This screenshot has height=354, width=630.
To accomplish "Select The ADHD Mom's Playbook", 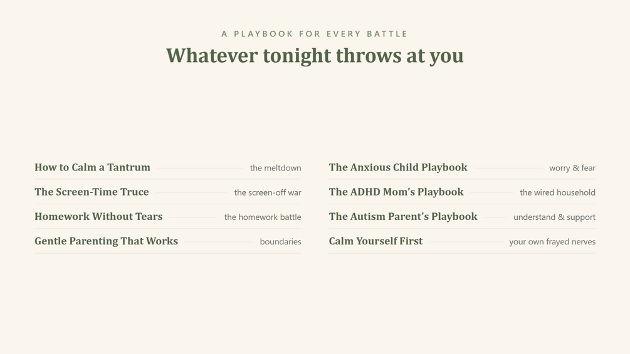I will point(396,192).
